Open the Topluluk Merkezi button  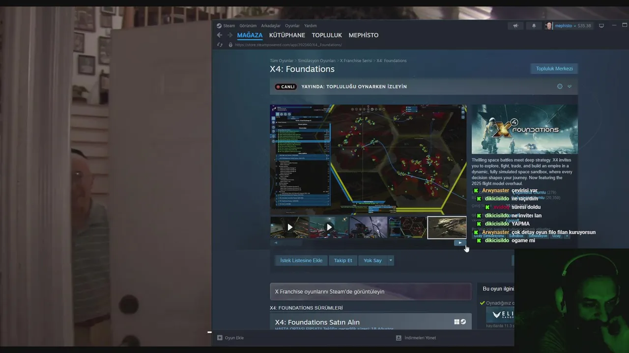pos(554,69)
